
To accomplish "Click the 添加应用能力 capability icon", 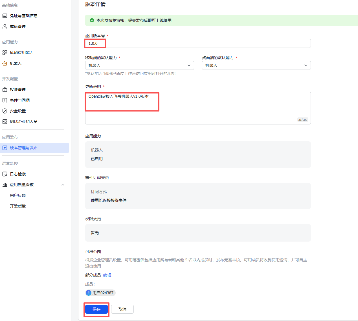I will (x=5, y=52).
